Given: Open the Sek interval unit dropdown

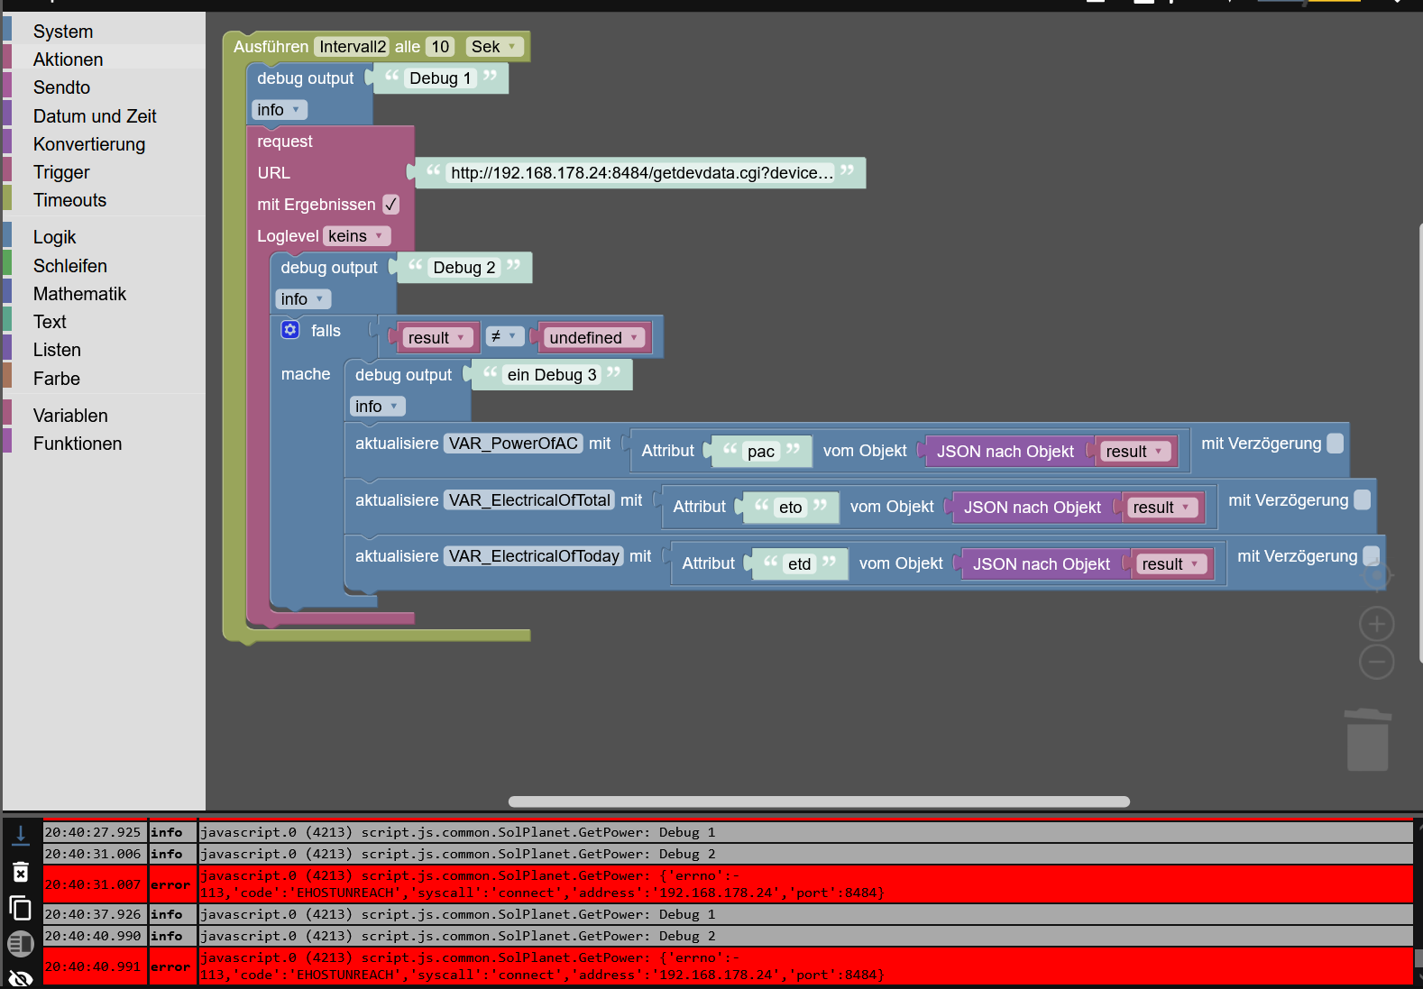Looking at the screenshot, I should tap(494, 47).
